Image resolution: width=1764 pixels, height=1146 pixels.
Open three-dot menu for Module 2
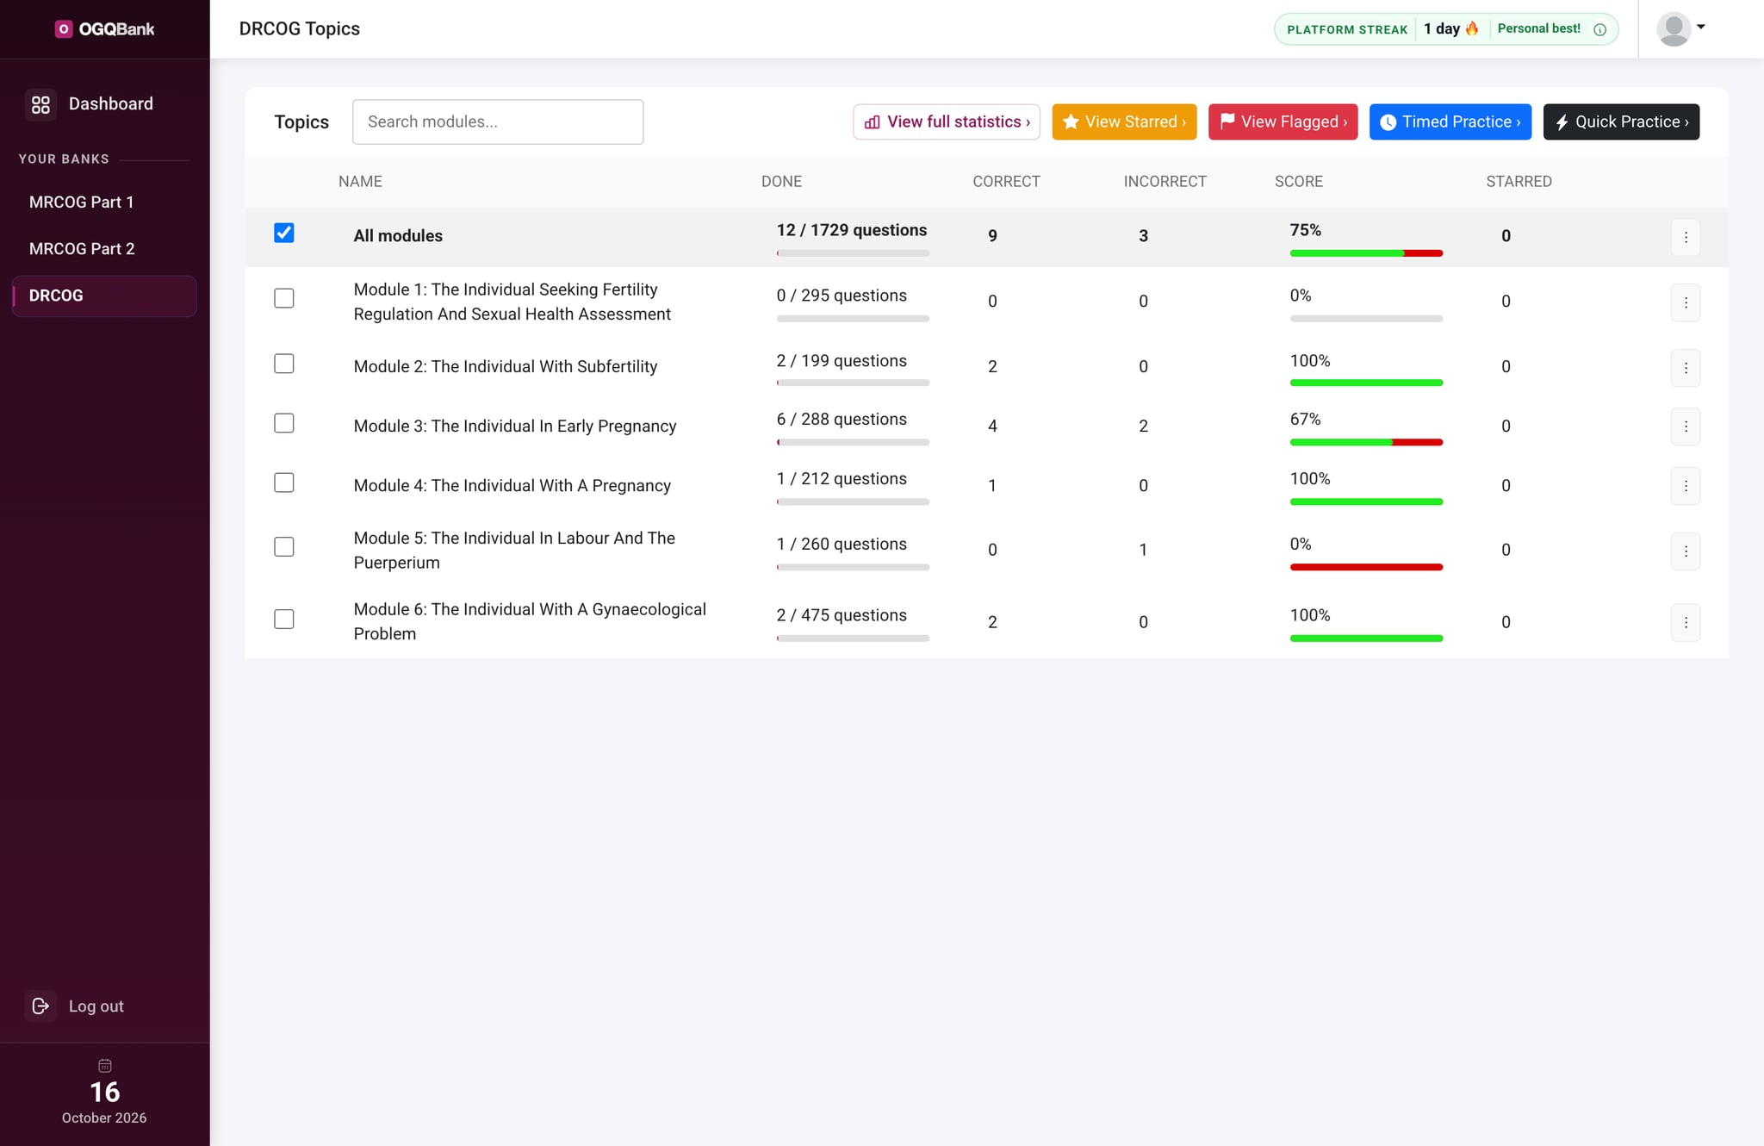tap(1686, 368)
